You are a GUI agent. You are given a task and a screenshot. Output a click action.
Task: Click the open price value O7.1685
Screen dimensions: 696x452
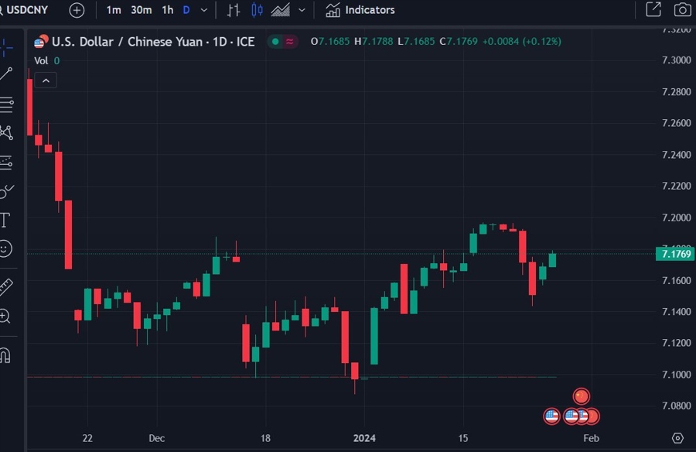coord(330,41)
